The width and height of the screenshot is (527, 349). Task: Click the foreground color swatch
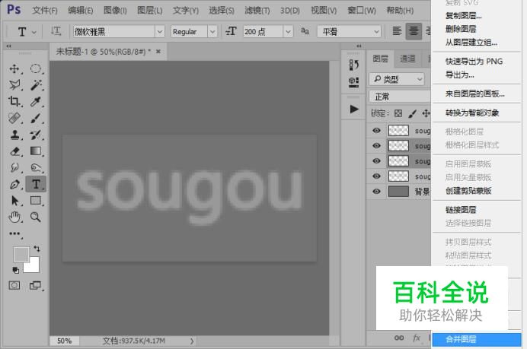pos(20,254)
